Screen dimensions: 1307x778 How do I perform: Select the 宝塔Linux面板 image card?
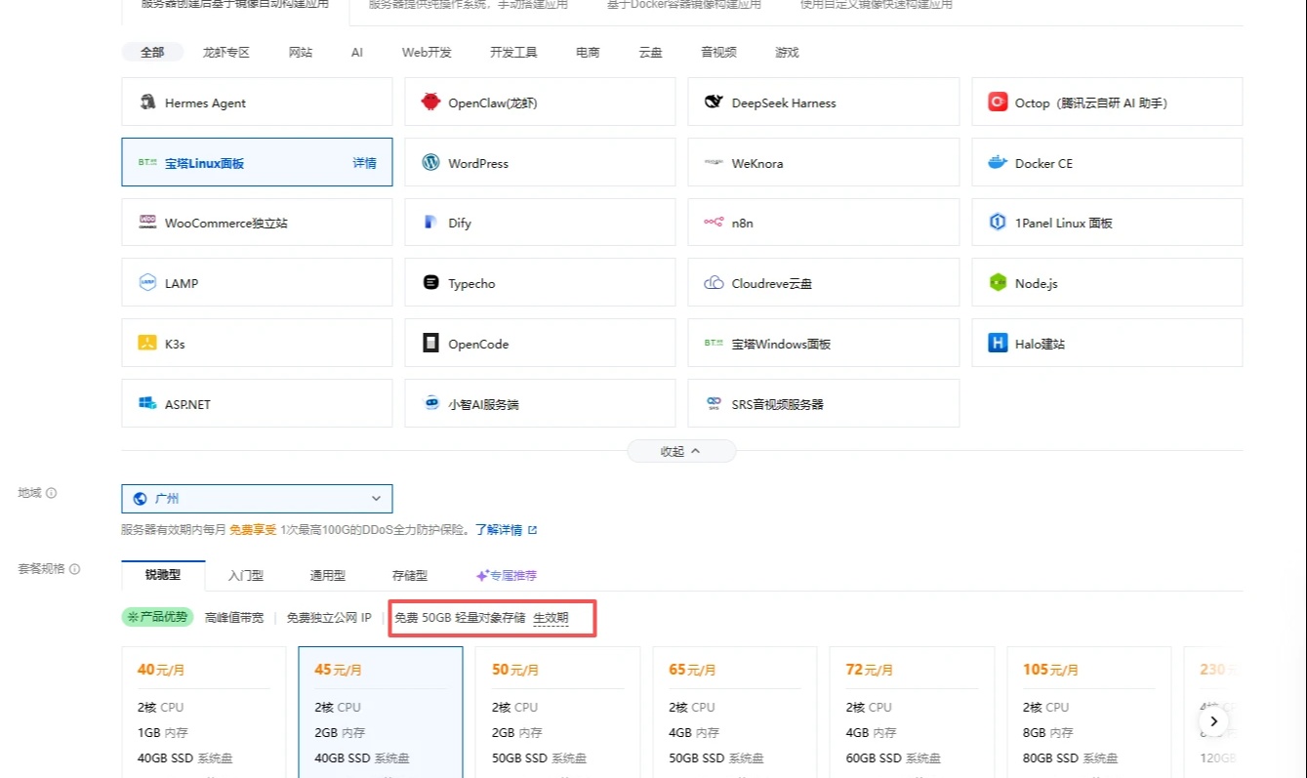click(x=257, y=162)
